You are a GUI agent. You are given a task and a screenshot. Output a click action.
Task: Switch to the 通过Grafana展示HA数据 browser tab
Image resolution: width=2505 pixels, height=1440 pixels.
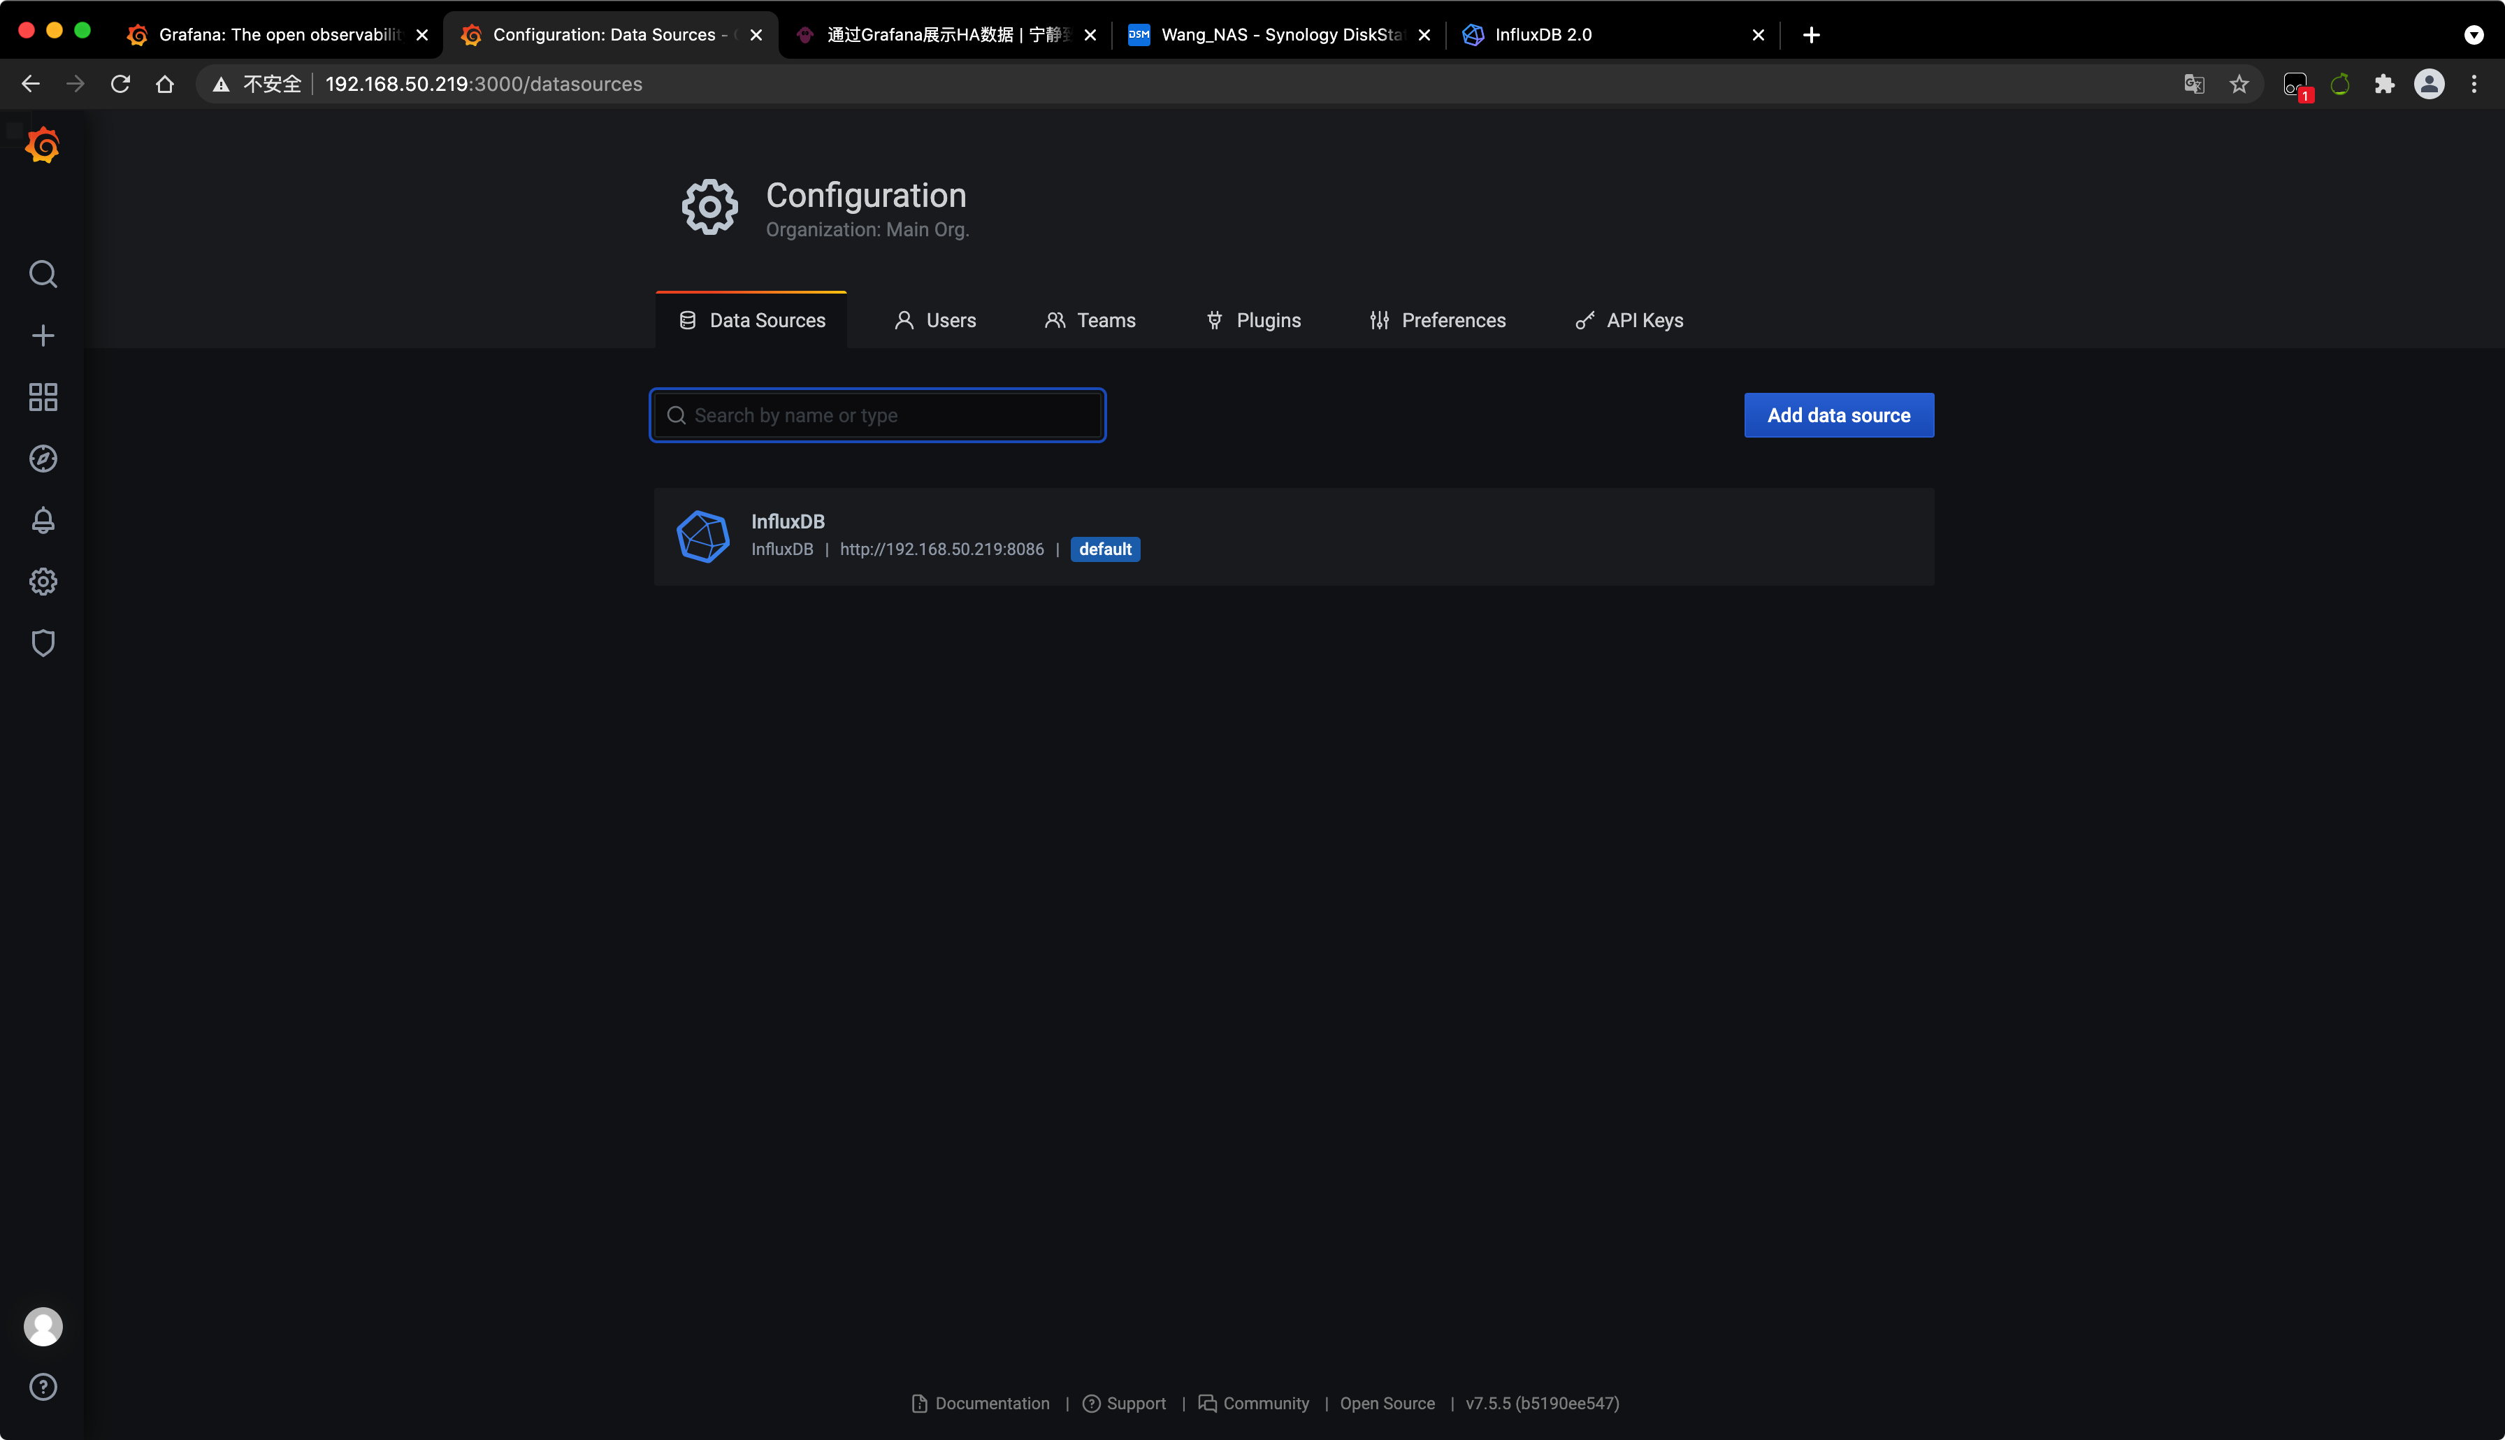point(946,35)
